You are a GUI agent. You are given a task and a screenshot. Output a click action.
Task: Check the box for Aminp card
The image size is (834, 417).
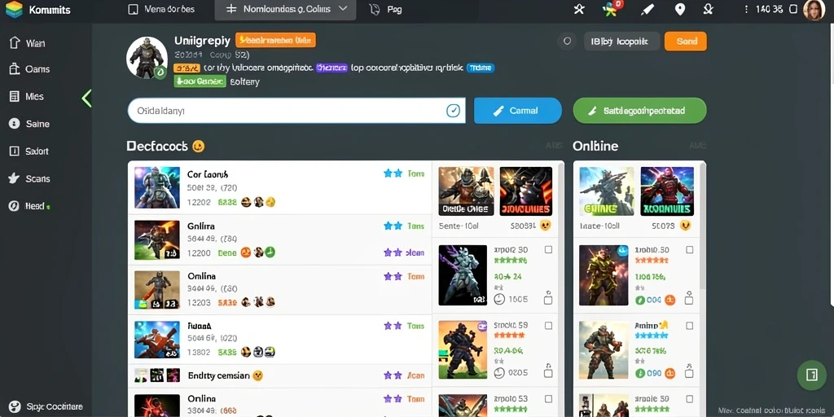[x=689, y=325]
